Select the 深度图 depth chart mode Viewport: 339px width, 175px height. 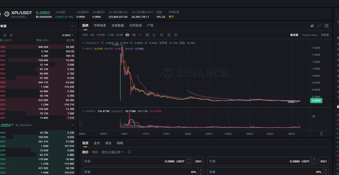pos(325,35)
